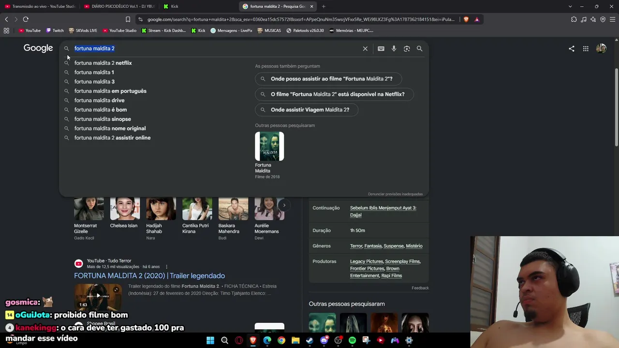Open the SKVods LIVE bookmark

coord(83,30)
